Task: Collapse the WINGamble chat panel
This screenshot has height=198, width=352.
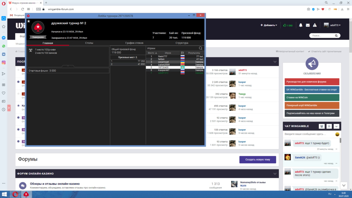Action: pos(336,126)
